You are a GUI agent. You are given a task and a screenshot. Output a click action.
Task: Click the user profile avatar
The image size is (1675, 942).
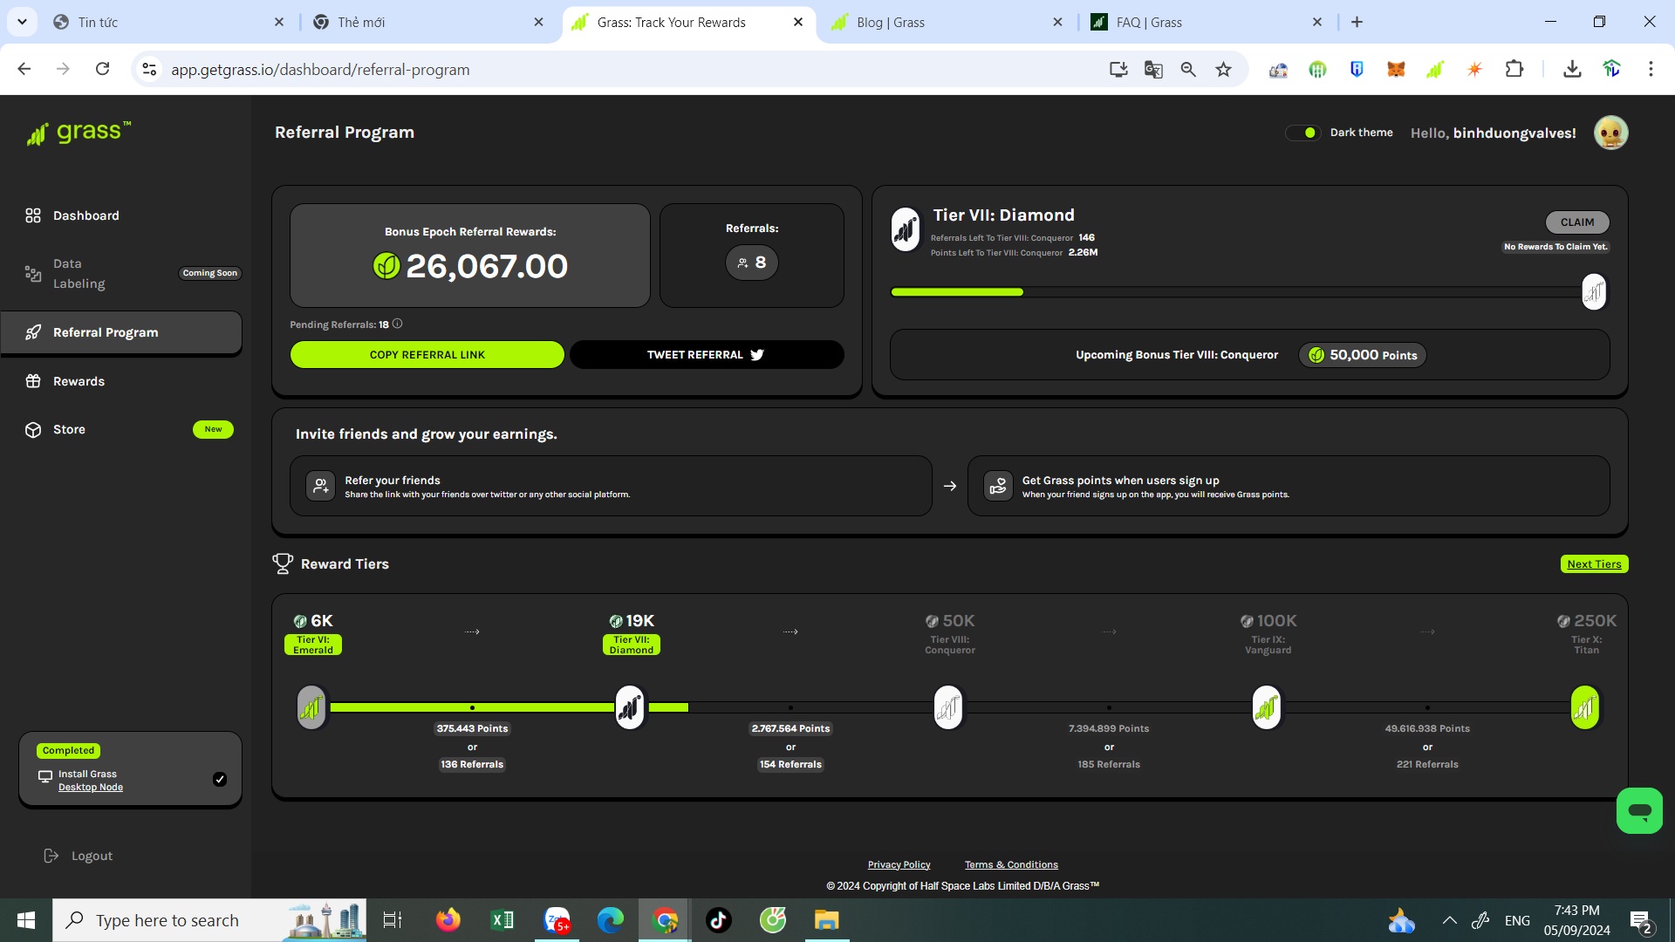(x=1610, y=133)
